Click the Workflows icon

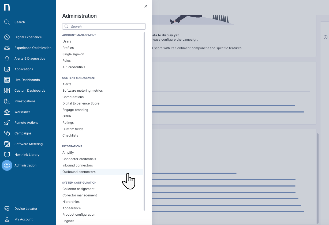click(x=7, y=112)
